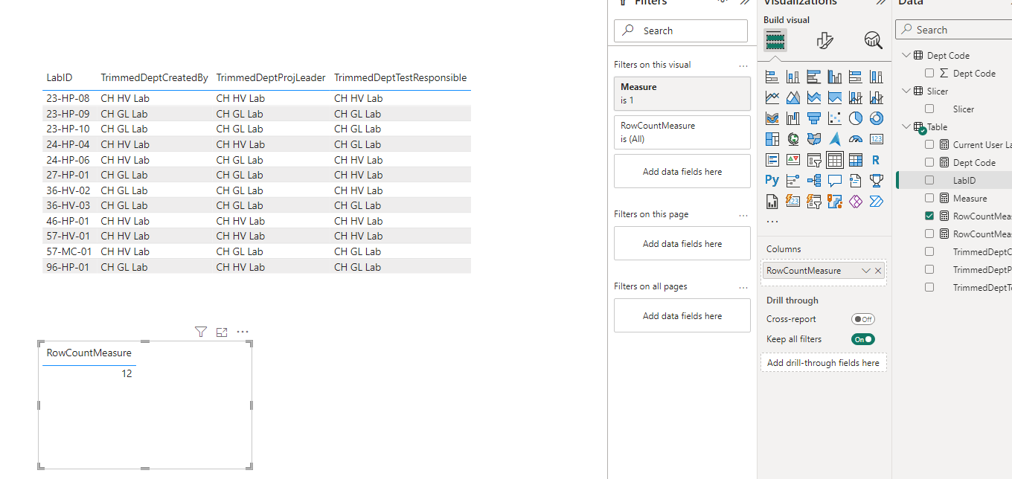The height and width of the screenshot is (479, 1012).
Task: Select the ribbon chart visual
Action: (772, 118)
